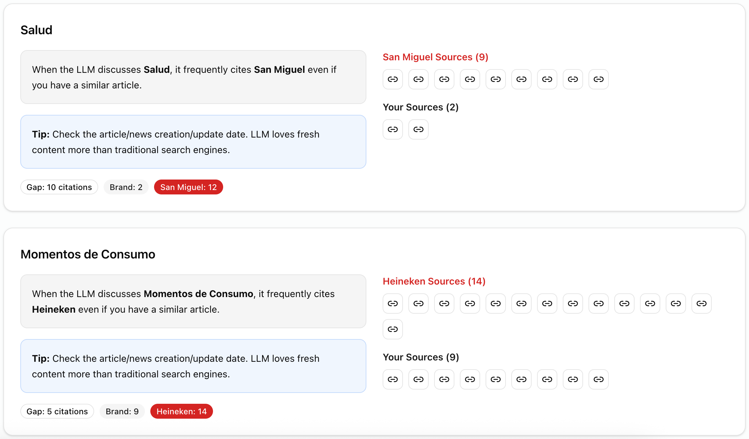Click the Gap: 5 citations badge
The image size is (749, 439).
pyautogui.click(x=57, y=411)
